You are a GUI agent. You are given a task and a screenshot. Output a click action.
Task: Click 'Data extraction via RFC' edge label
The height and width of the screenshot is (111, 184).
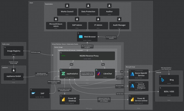point(54,82)
